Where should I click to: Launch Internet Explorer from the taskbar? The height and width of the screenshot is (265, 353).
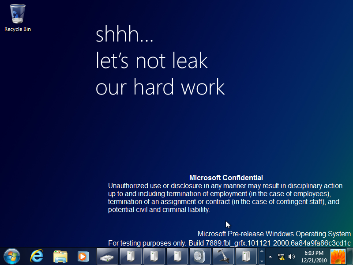37,256
